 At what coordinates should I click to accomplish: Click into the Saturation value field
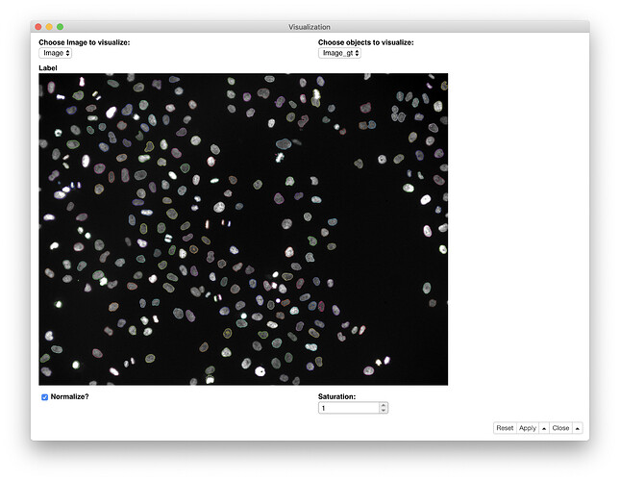[x=349, y=408]
